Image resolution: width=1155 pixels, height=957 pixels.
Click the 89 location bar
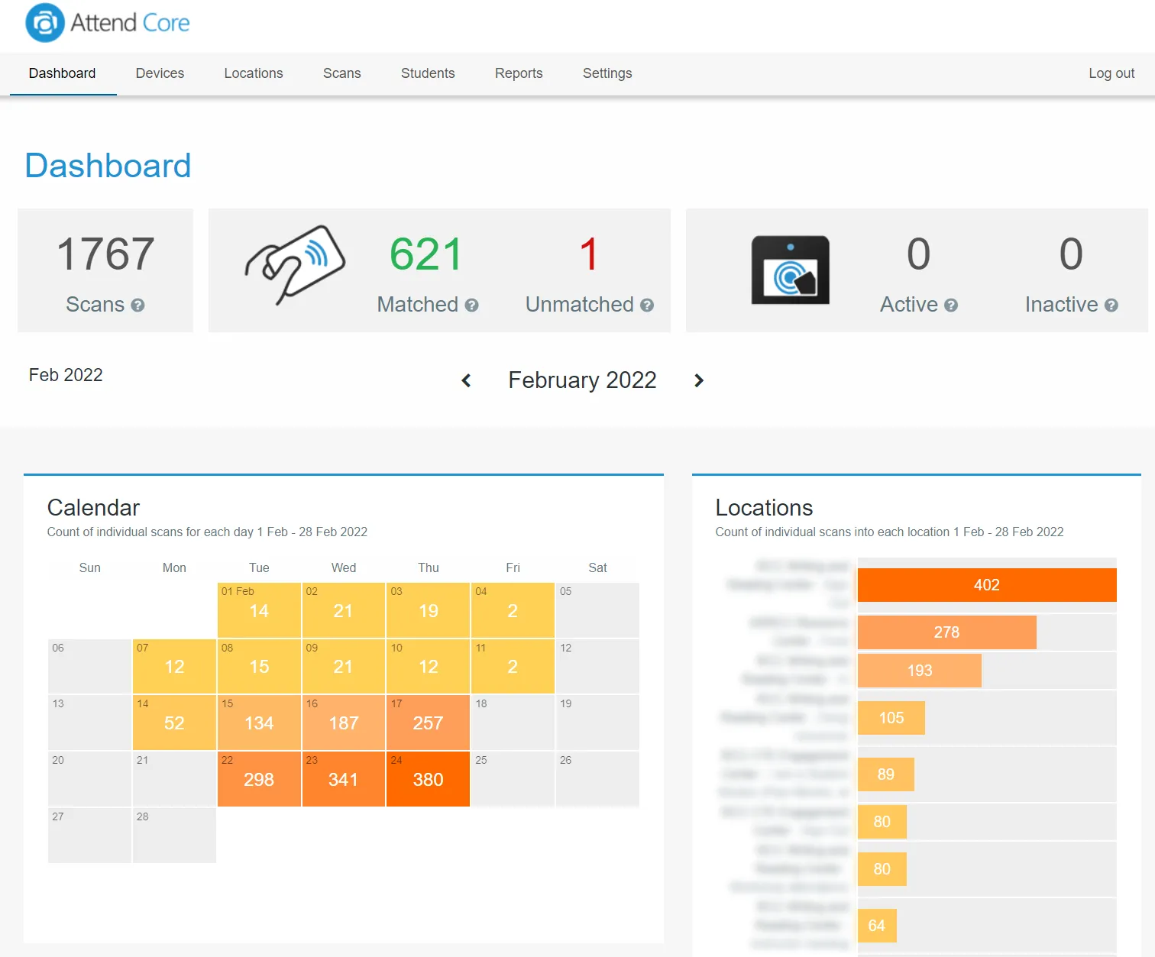coord(886,774)
